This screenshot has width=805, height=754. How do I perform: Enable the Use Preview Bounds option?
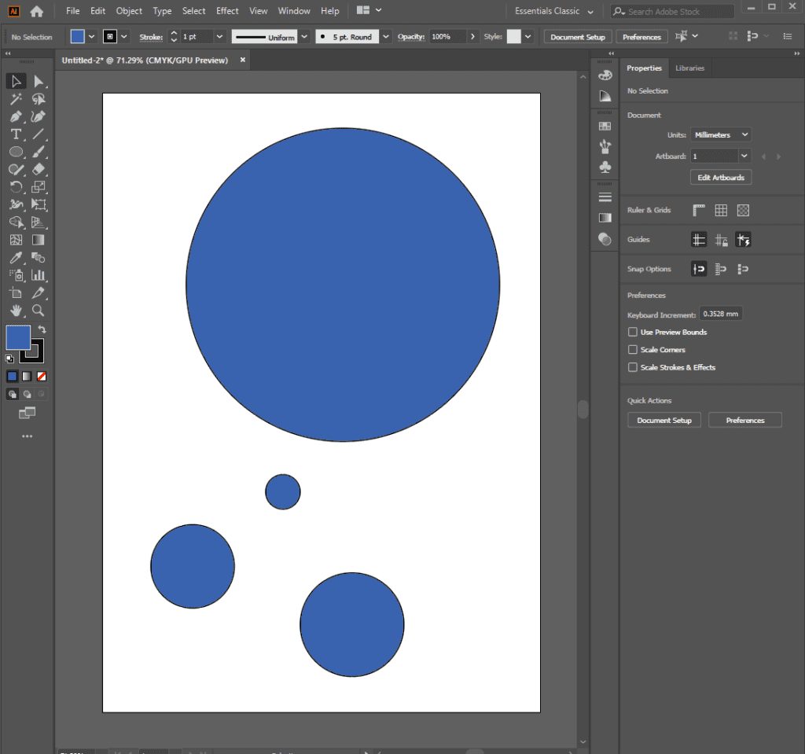tap(633, 332)
